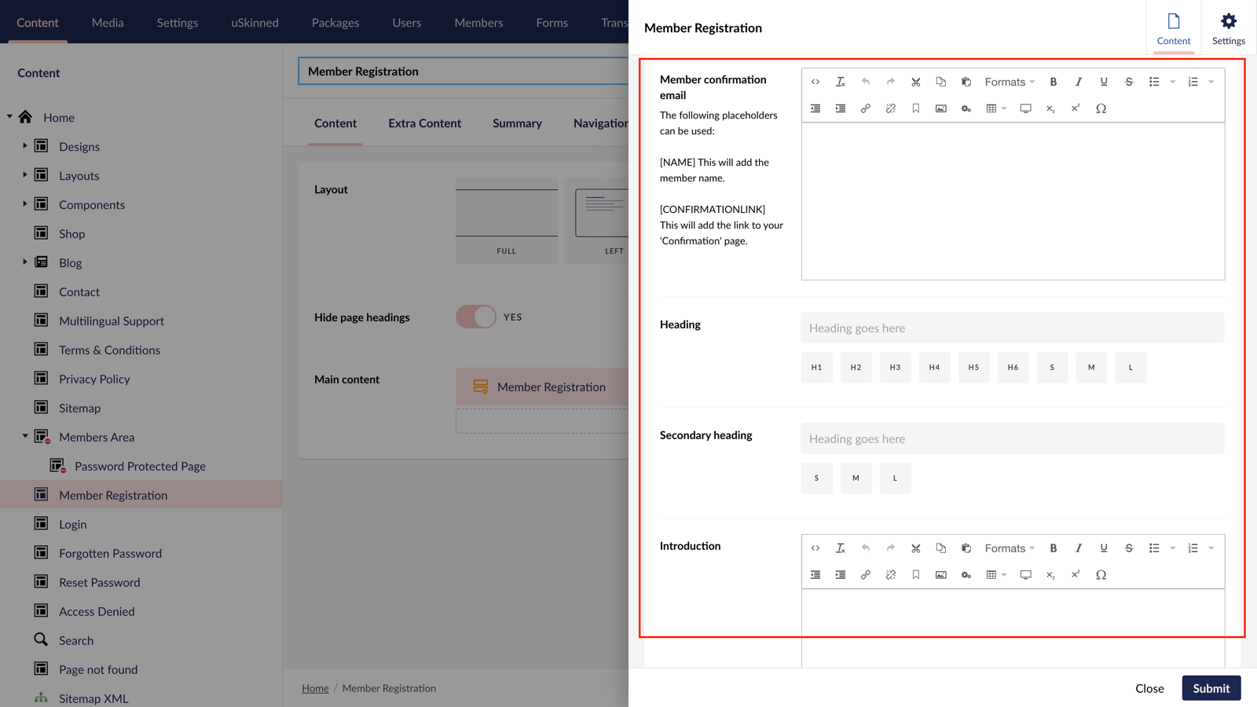Open the Formats dropdown in the email editor
Image resolution: width=1257 pixels, height=707 pixels.
[1008, 81]
